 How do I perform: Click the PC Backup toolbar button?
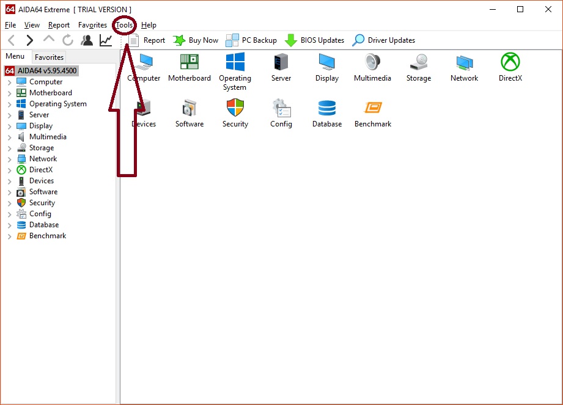click(251, 40)
